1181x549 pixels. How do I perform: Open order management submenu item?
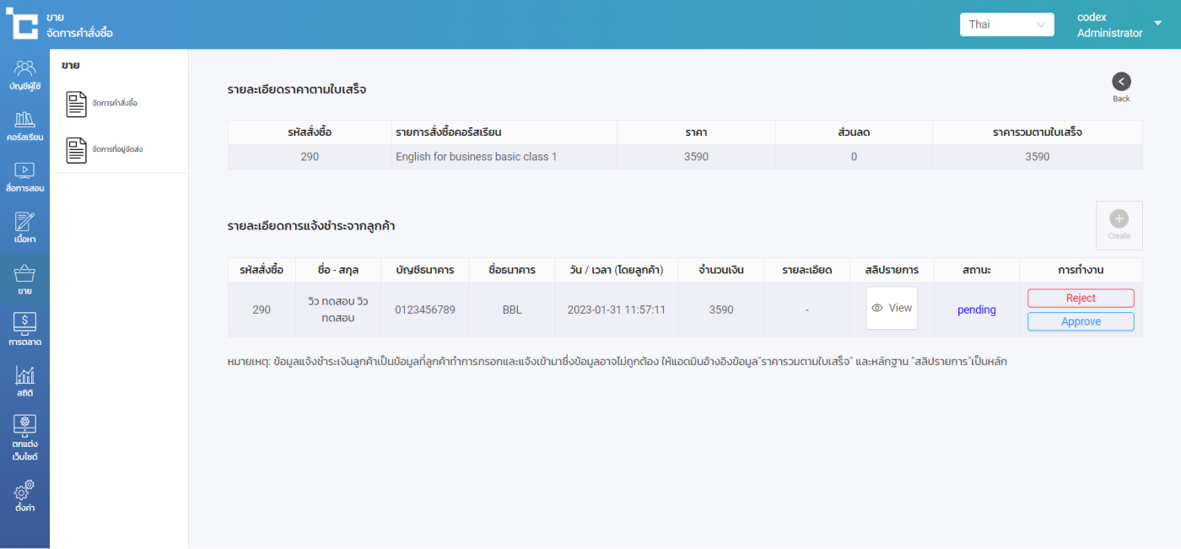(x=102, y=104)
